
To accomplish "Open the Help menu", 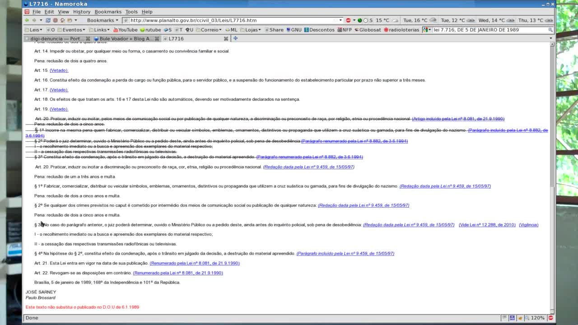I will click(147, 12).
